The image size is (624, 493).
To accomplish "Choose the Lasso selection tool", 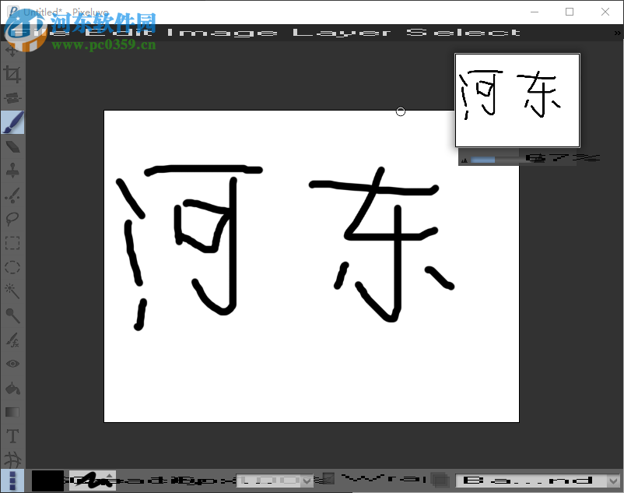I will click(x=12, y=219).
